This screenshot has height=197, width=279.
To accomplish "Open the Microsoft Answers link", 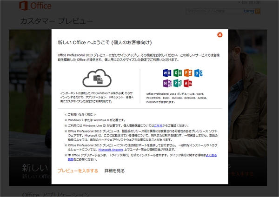I will (111, 150).
